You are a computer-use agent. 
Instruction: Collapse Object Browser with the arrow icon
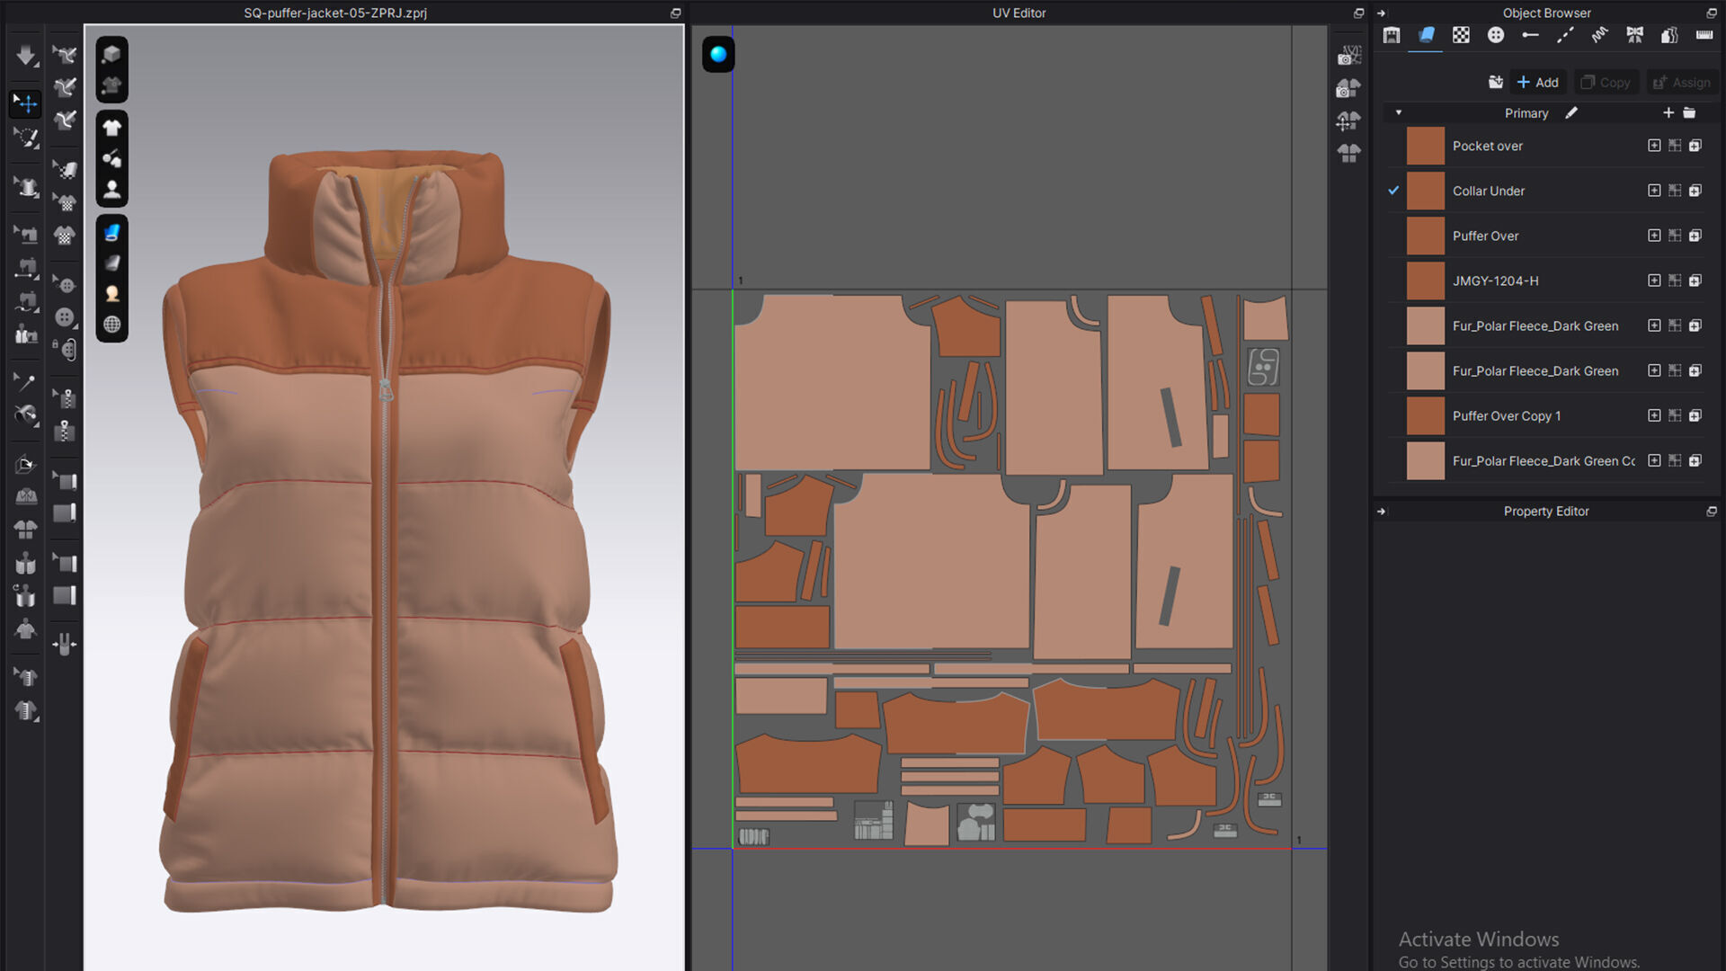[x=1382, y=13]
